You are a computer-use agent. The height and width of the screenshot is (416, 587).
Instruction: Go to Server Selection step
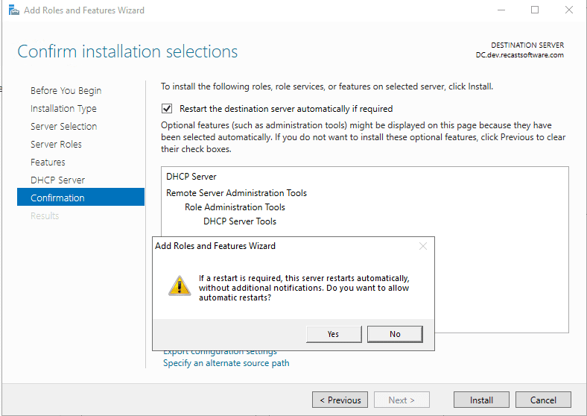point(63,126)
